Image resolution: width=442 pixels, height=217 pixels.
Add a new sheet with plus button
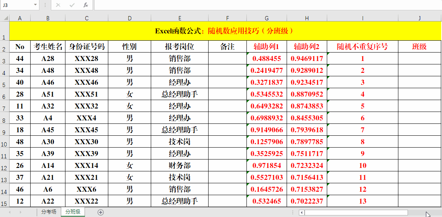click(101, 212)
